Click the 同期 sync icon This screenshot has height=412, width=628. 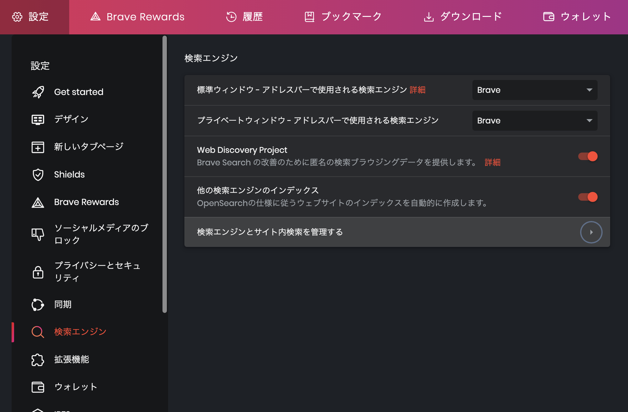38,304
